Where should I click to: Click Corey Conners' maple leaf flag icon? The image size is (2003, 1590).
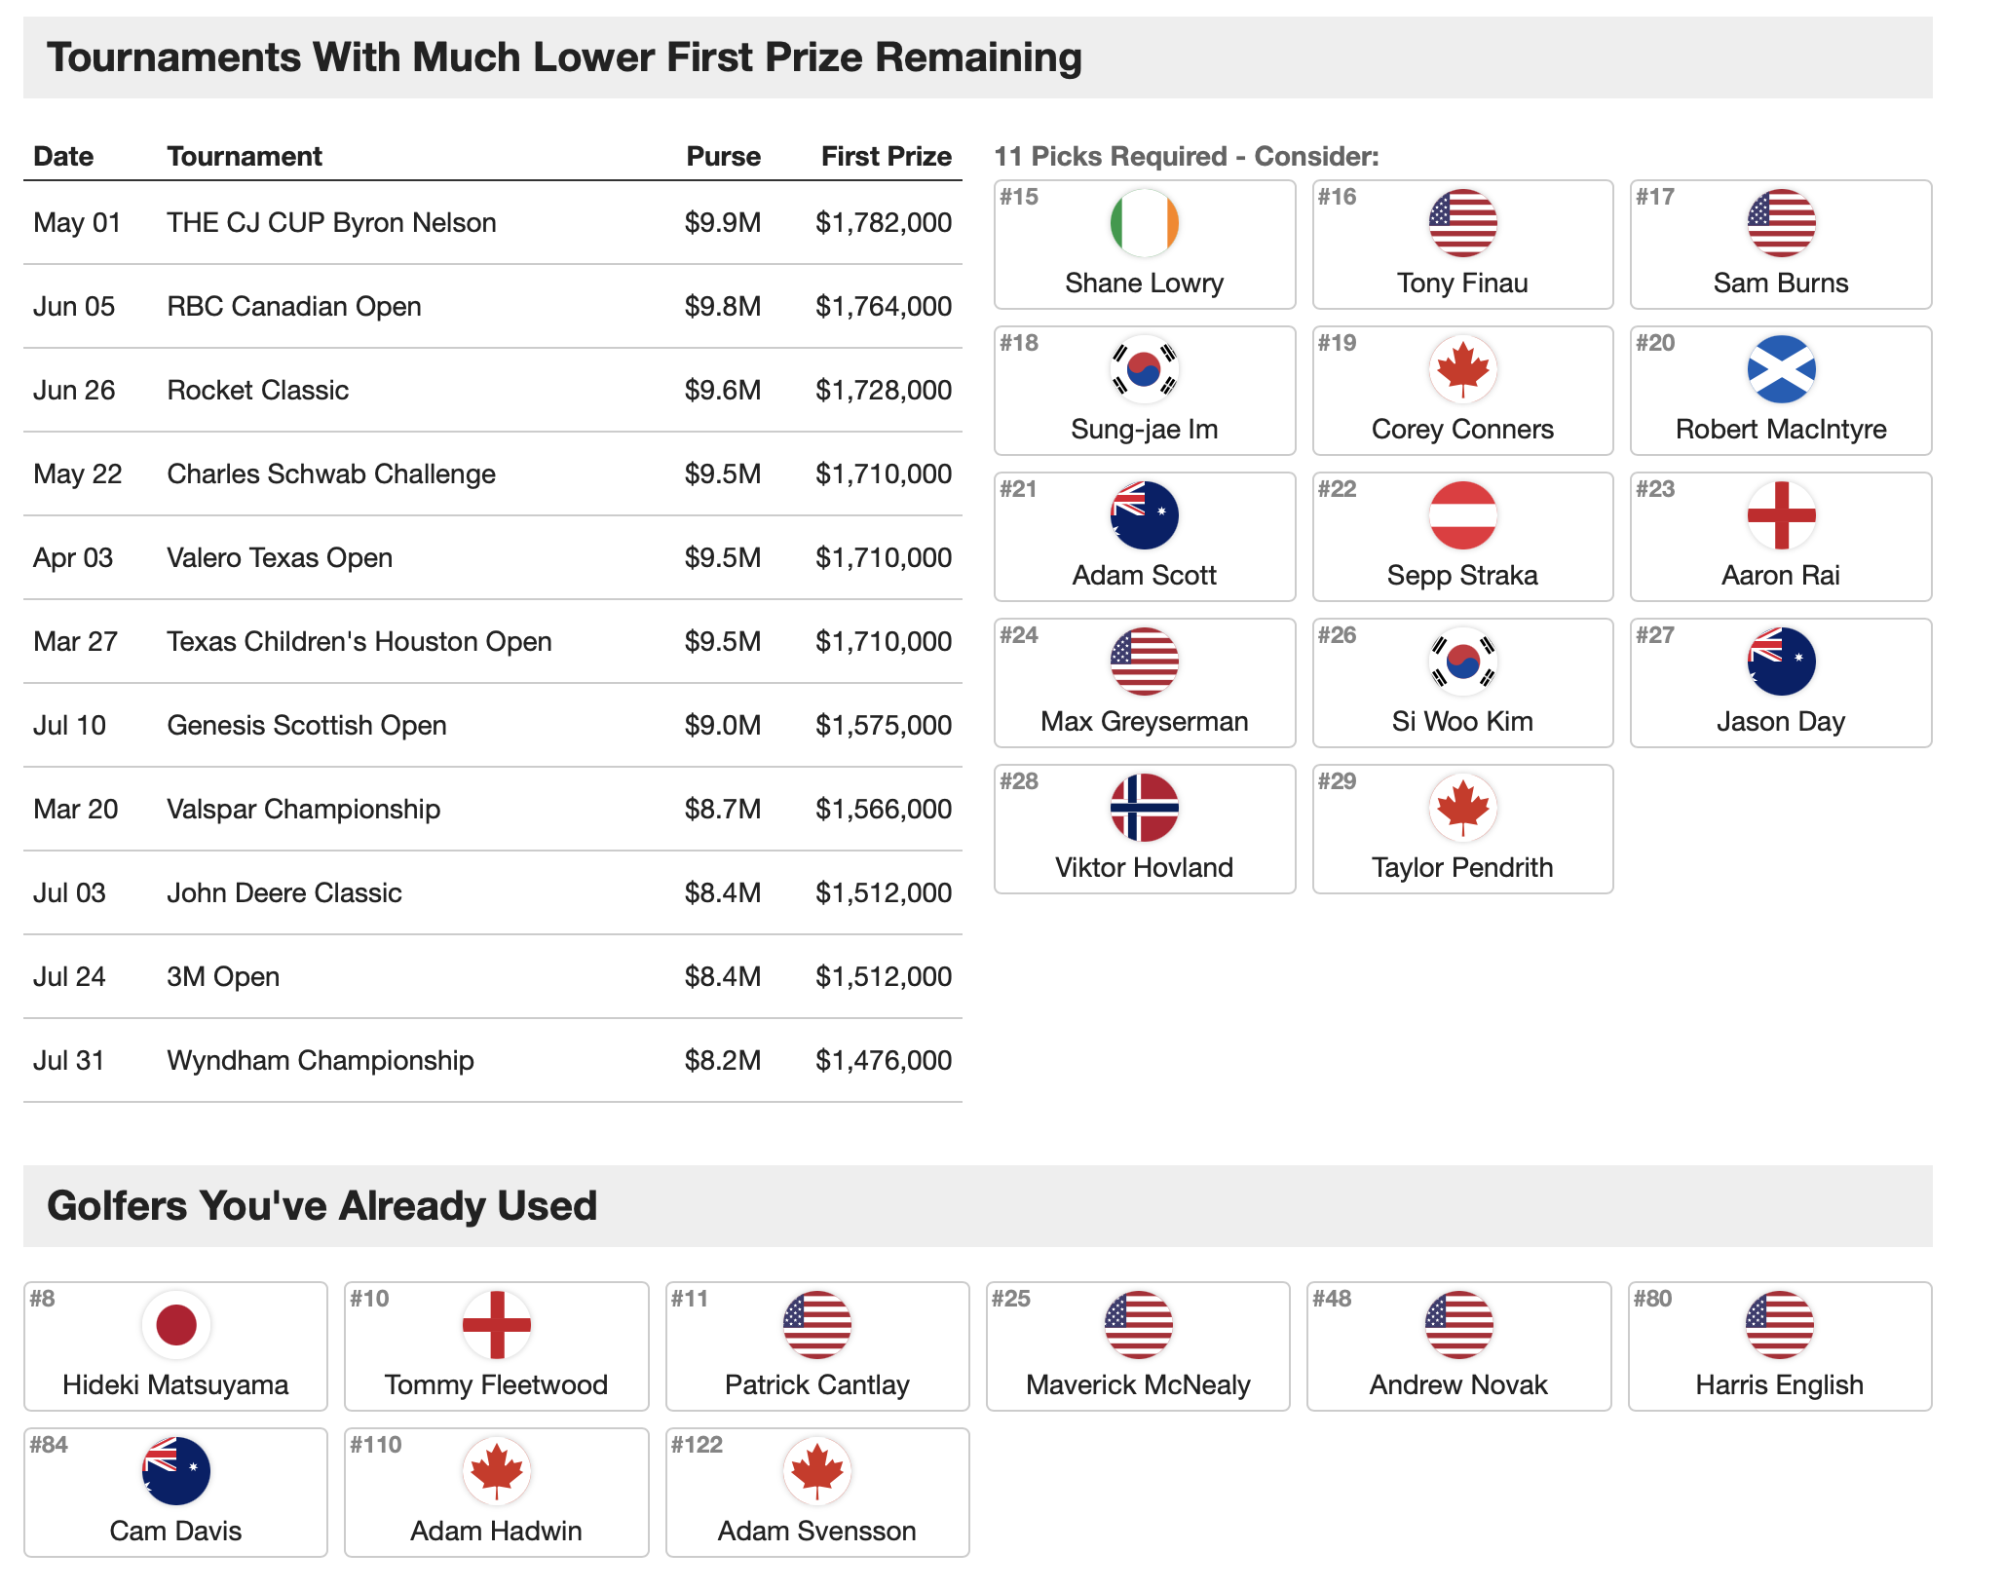coord(1461,368)
